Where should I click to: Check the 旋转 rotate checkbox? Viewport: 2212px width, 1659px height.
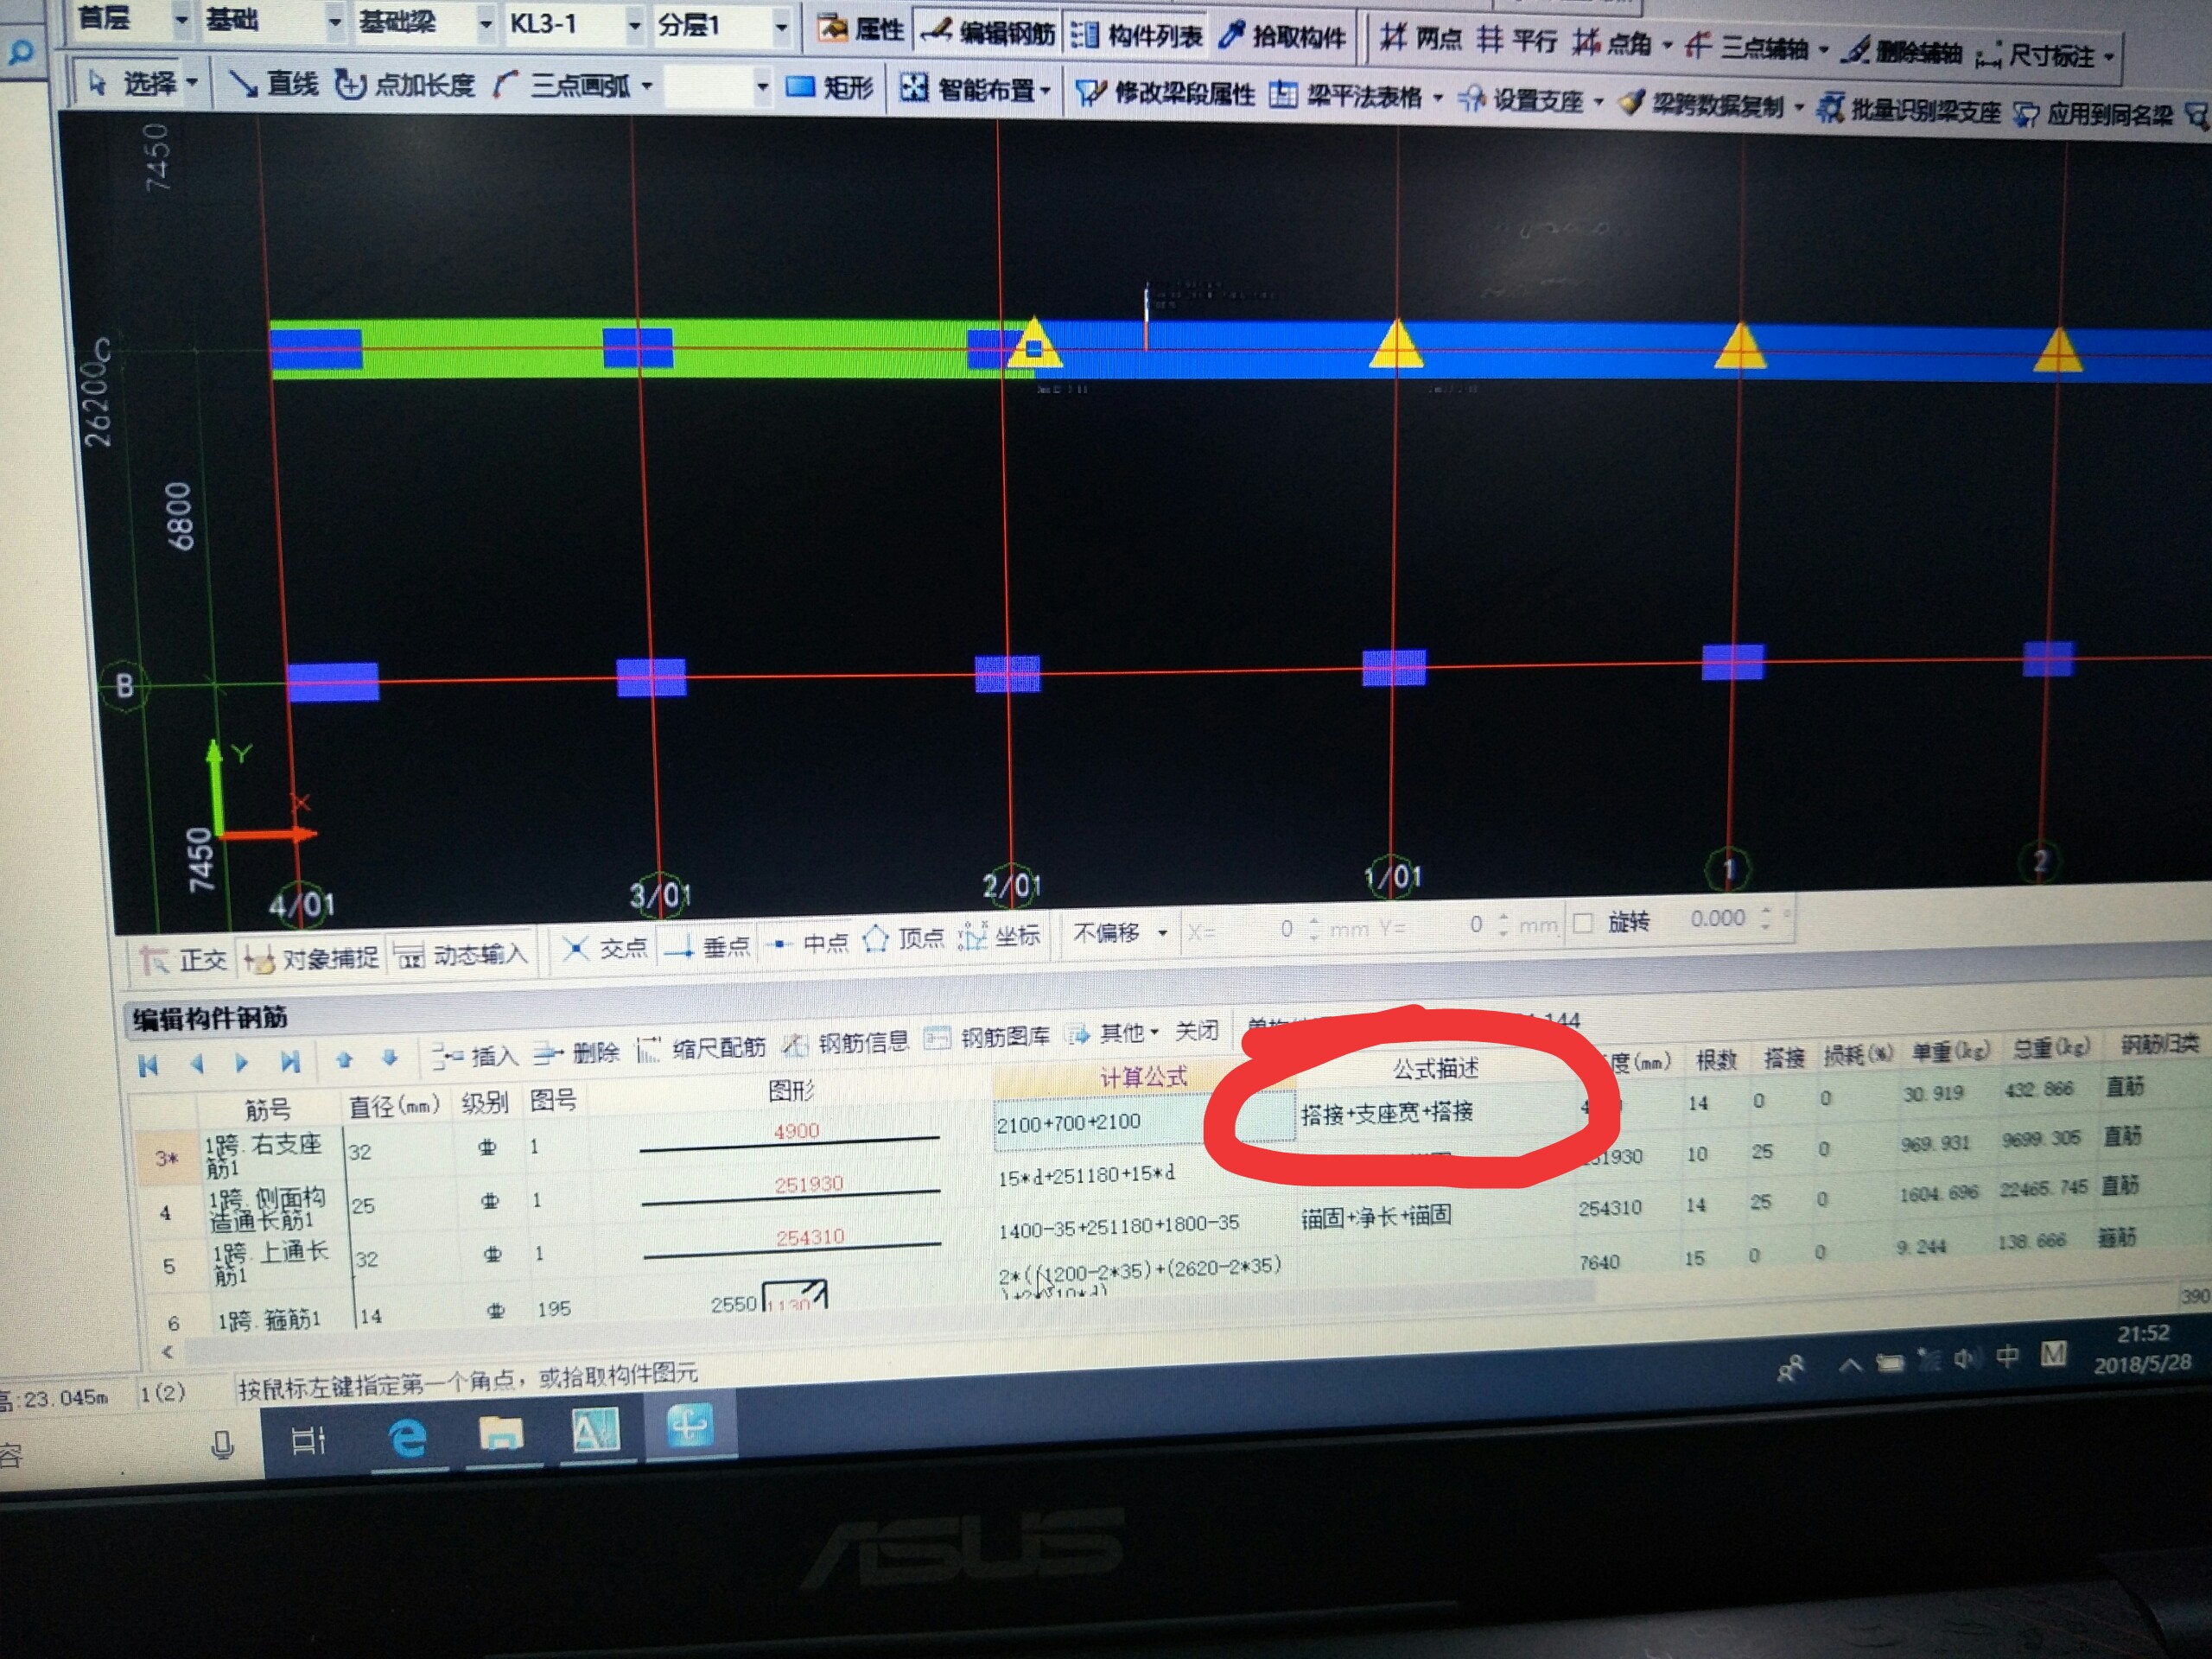pyautogui.click(x=1583, y=923)
